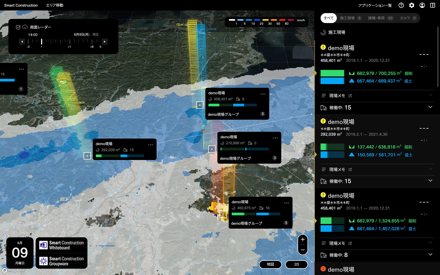Screen dimensions: 440x275
Task: Click the warning icon of third site card
Action: click(x=323, y=195)
